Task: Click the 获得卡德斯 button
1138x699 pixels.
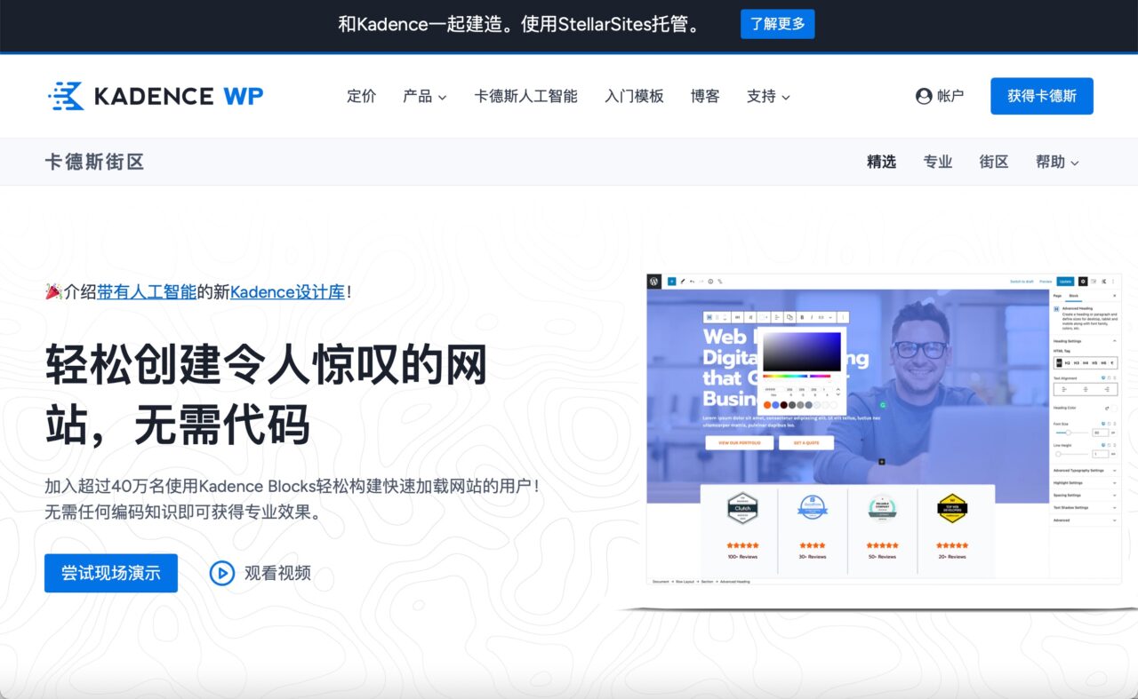Action: 1042,96
